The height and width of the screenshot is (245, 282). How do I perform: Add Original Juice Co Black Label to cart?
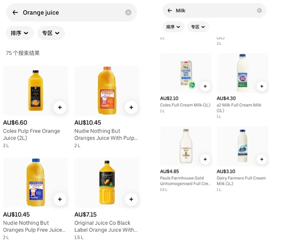coord(131,199)
